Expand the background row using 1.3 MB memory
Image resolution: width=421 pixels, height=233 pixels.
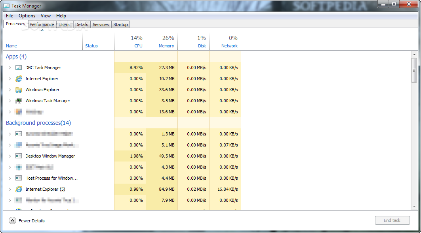(10, 134)
